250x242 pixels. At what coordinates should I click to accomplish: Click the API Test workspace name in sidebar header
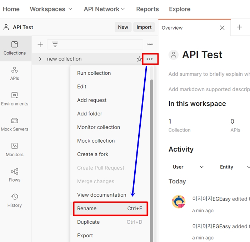(23, 27)
